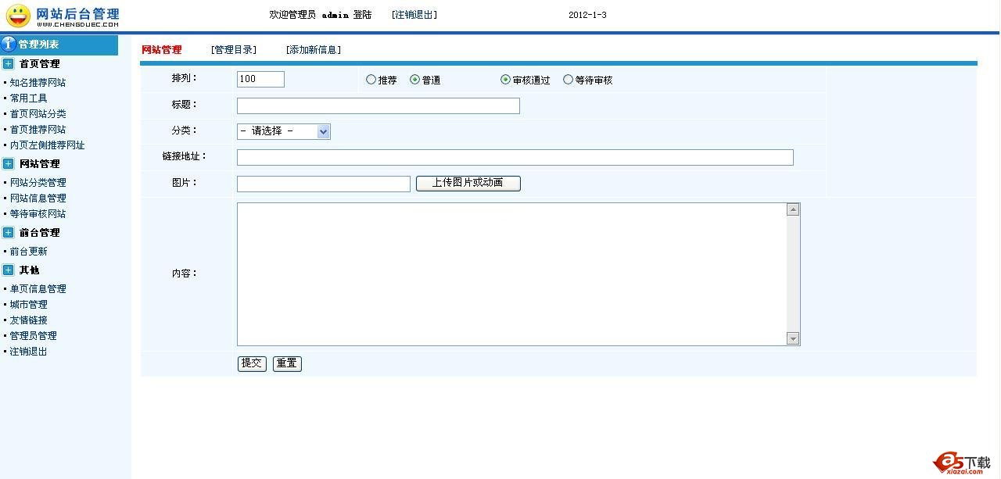
Task: Click the info icon beside 管理列表
Action: [9, 45]
